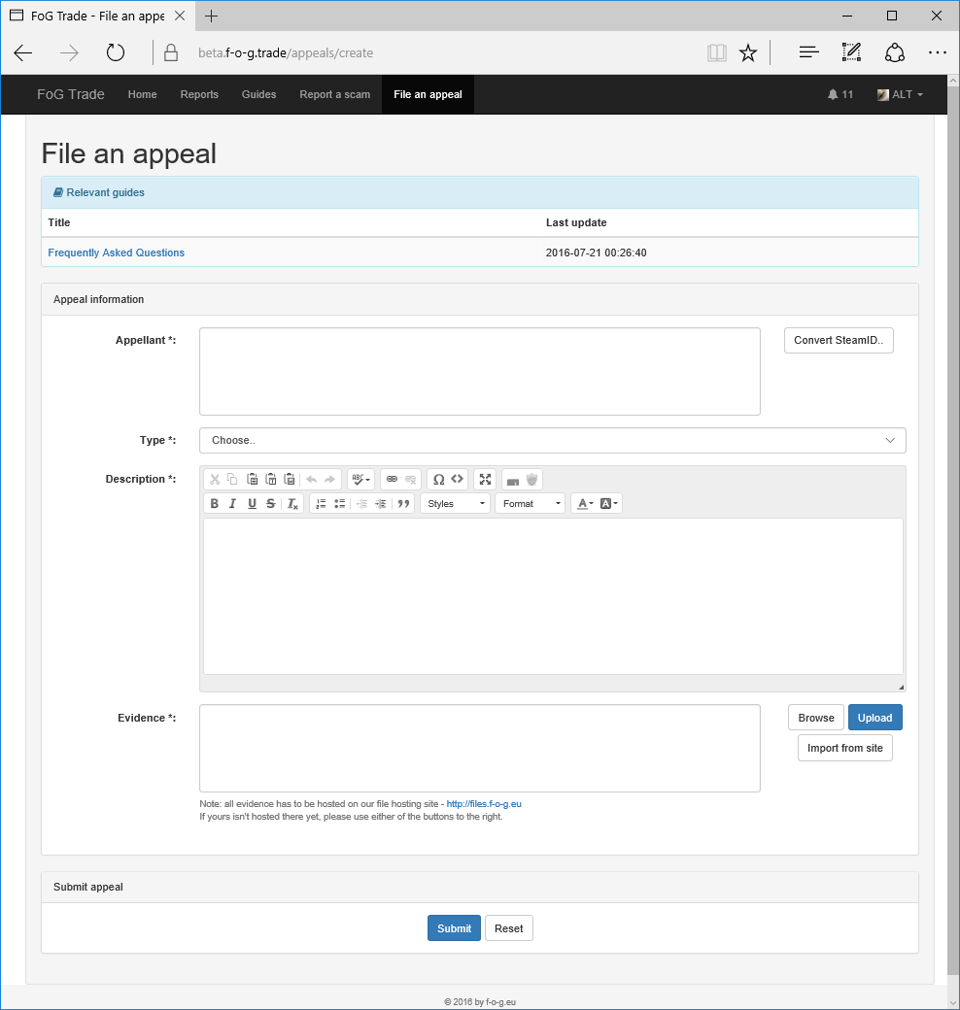Toggle numbered list
This screenshot has height=1010, width=960.
[321, 504]
